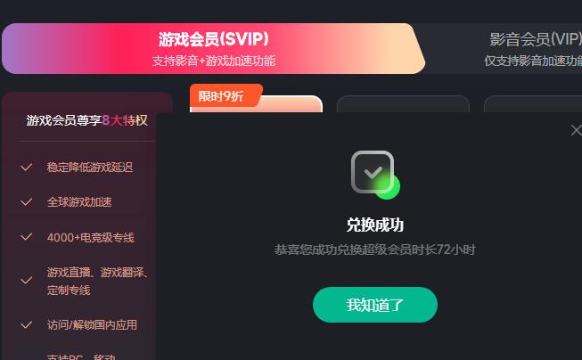Click checkmark beside 稳定降低游戏延迟
The height and width of the screenshot is (360, 582).
point(27,167)
